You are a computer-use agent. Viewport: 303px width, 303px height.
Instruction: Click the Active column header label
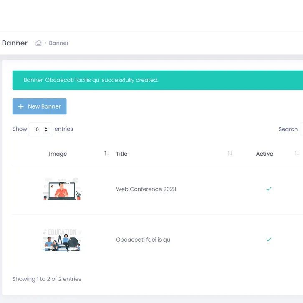click(x=264, y=154)
